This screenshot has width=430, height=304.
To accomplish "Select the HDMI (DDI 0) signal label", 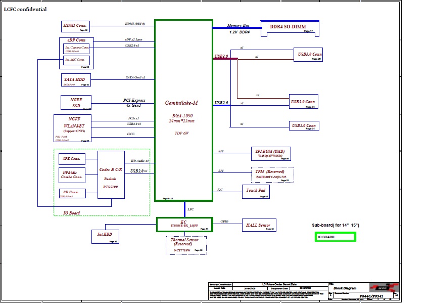I will click(x=135, y=24).
